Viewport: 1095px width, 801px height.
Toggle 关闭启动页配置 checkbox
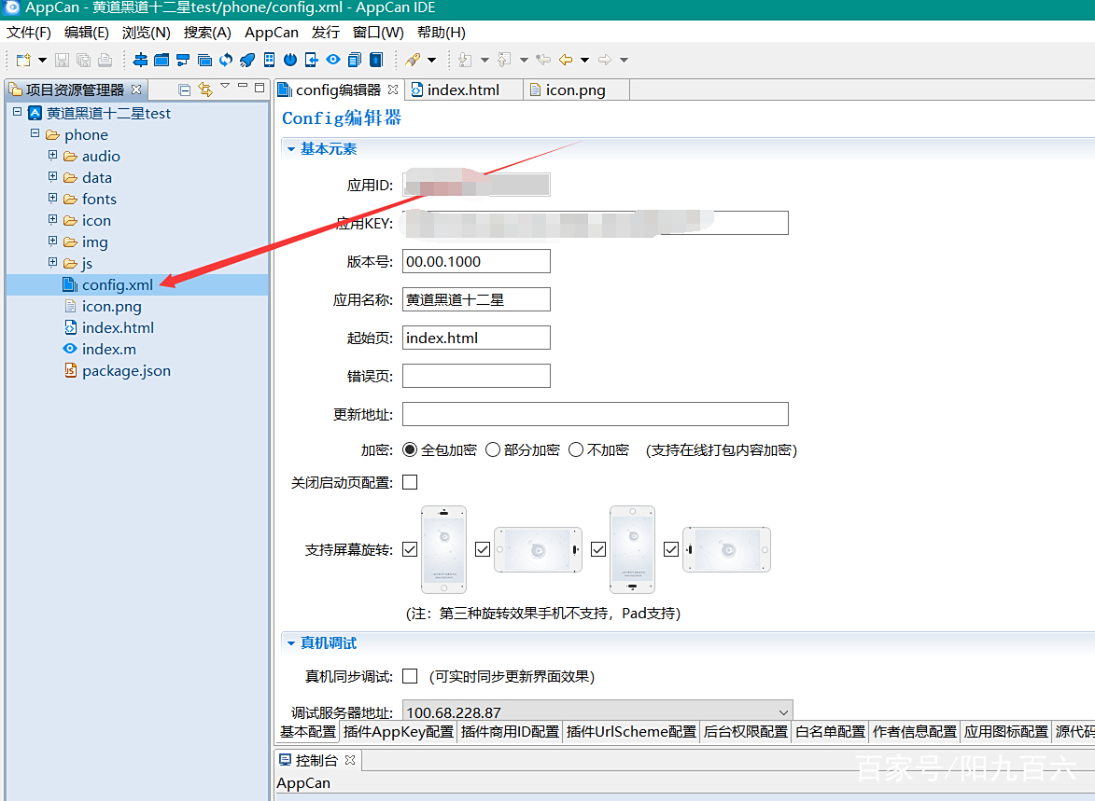[x=410, y=482]
